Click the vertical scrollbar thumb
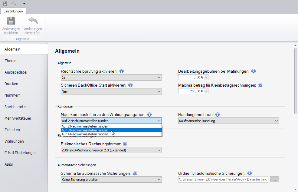Image resolution: width=298 pixels, height=192 pixels. [x=295, y=81]
